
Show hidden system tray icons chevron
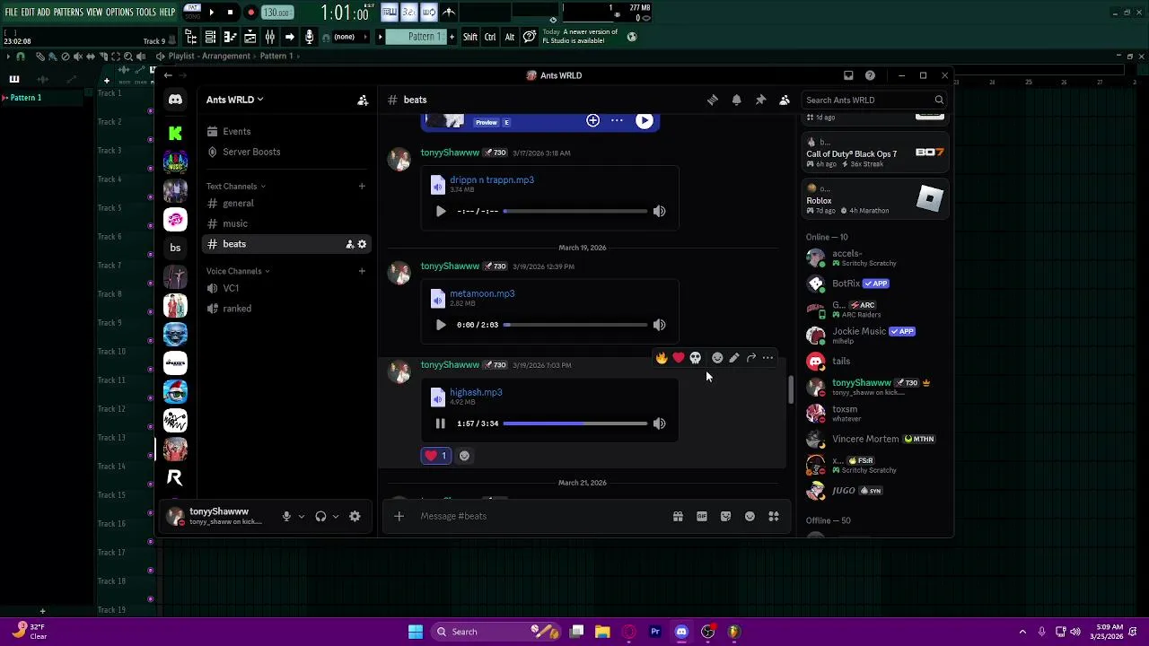[x=1022, y=632]
